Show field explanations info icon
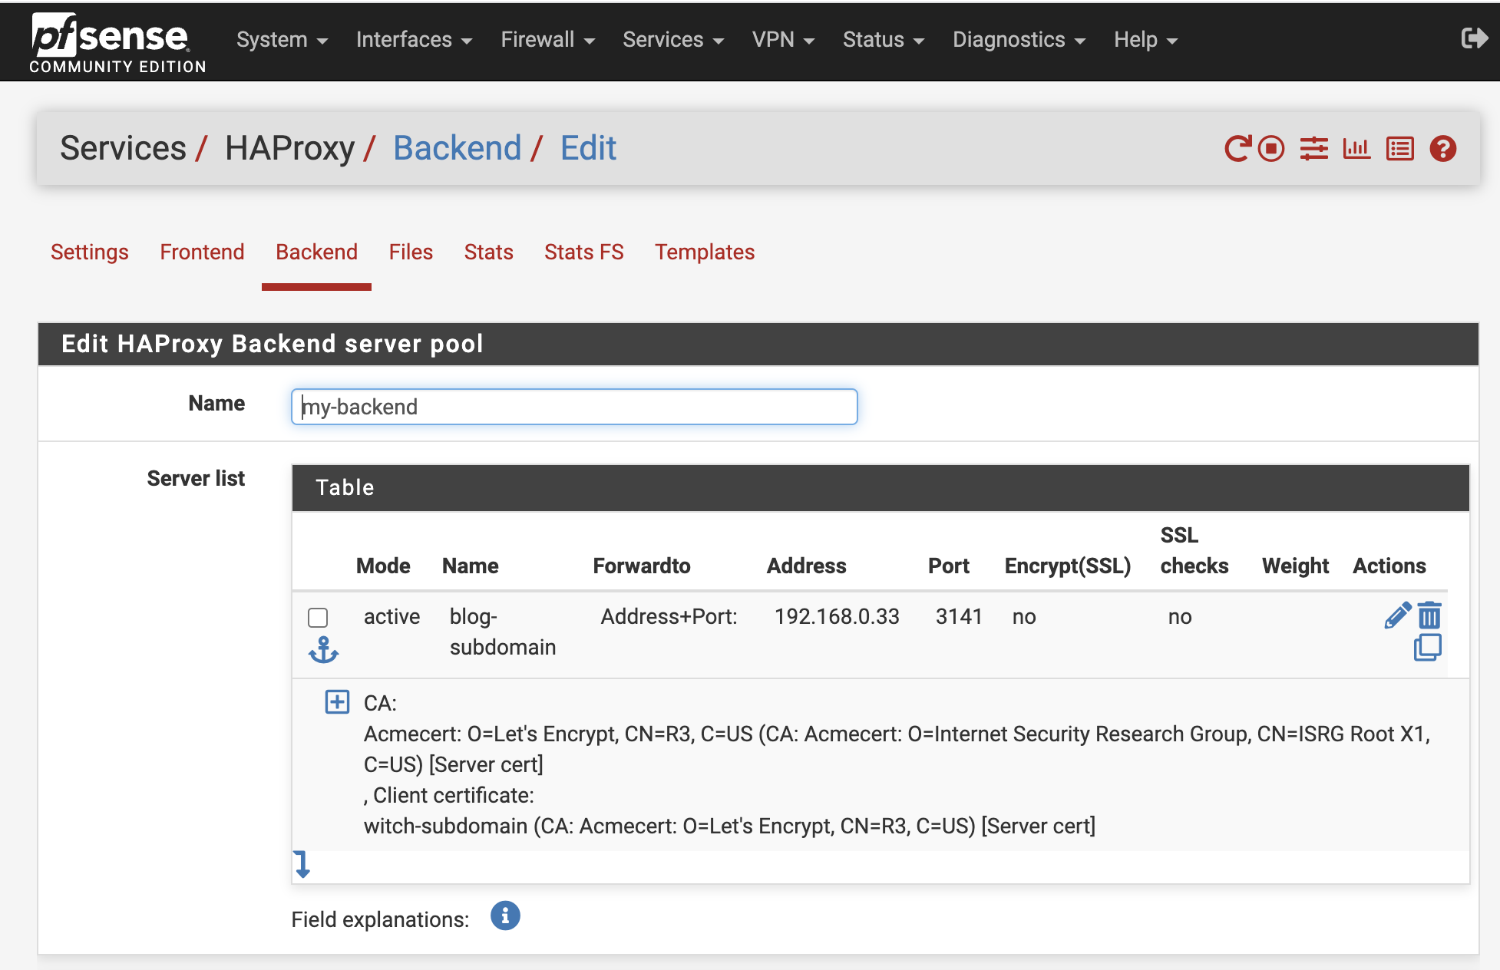This screenshot has height=970, width=1500. (505, 916)
